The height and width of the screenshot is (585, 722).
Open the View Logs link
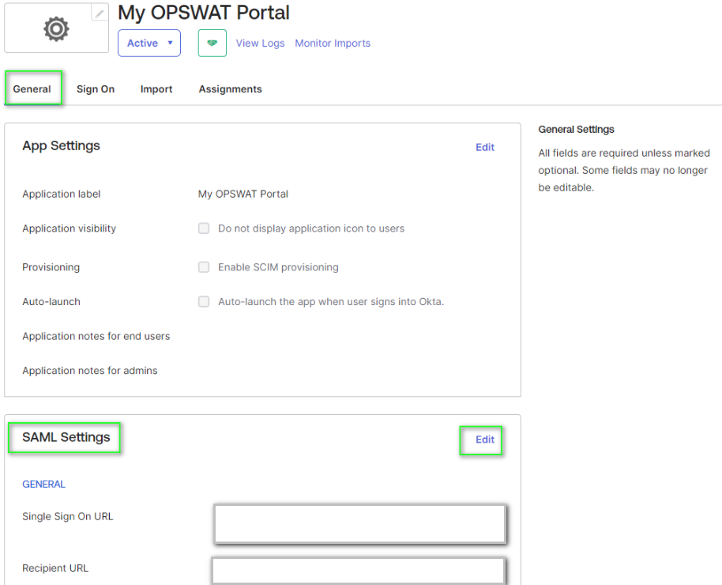(x=260, y=43)
